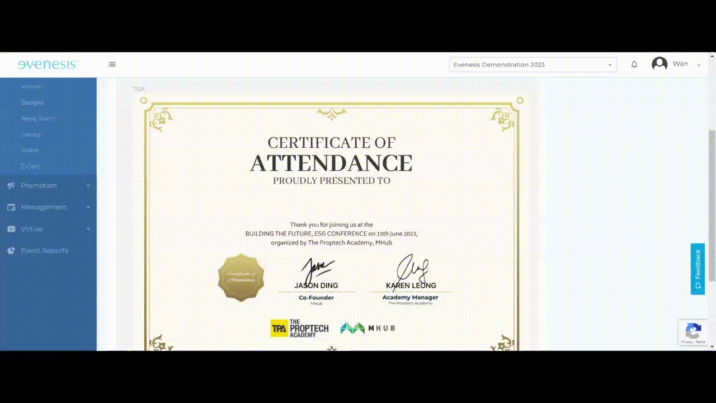The image size is (716, 403).
Task: Click the 'COA' label above the certificate
Action: [x=139, y=89]
